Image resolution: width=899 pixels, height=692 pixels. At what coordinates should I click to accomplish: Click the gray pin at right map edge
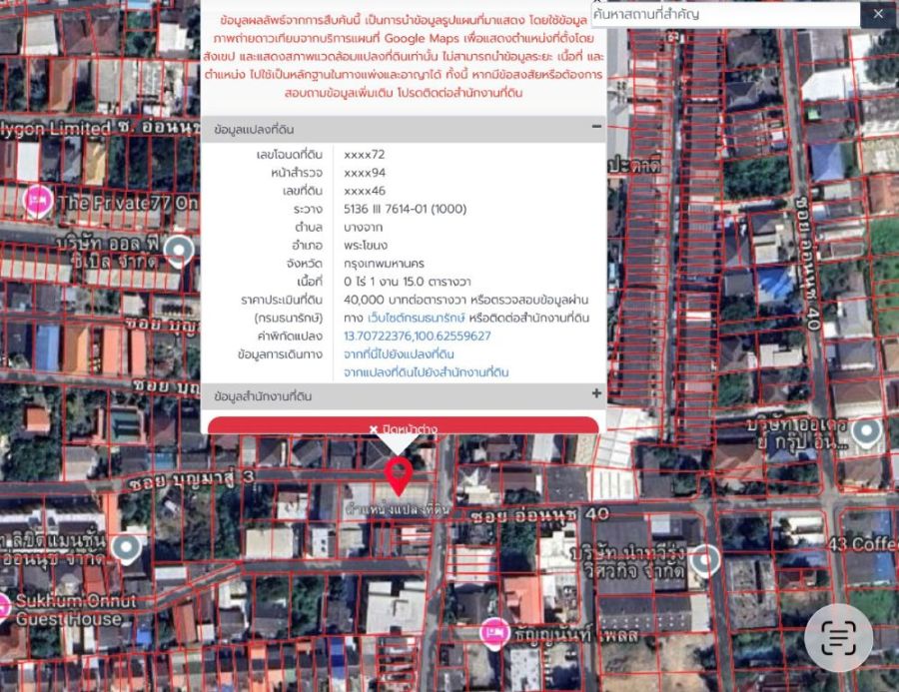pyautogui.click(x=866, y=431)
